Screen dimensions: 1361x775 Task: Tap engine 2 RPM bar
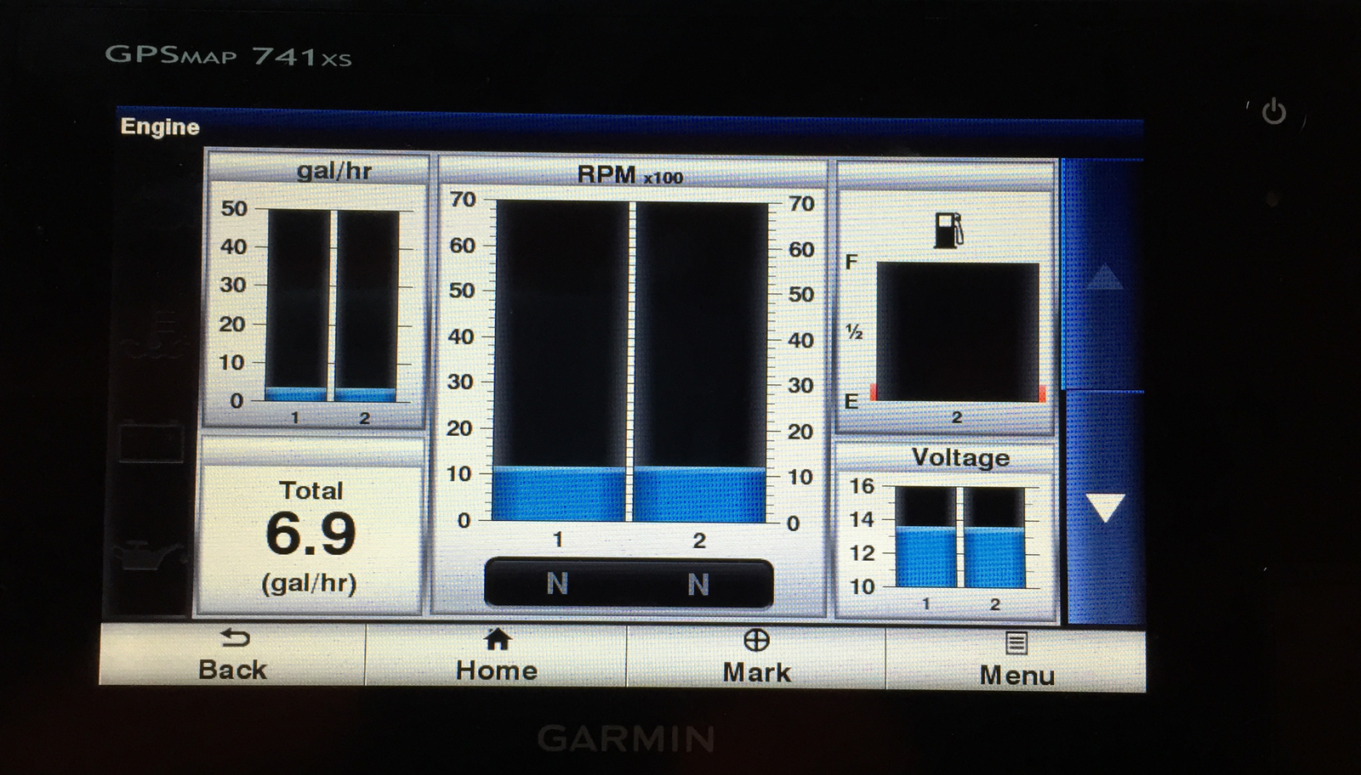[x=700, y=362]
